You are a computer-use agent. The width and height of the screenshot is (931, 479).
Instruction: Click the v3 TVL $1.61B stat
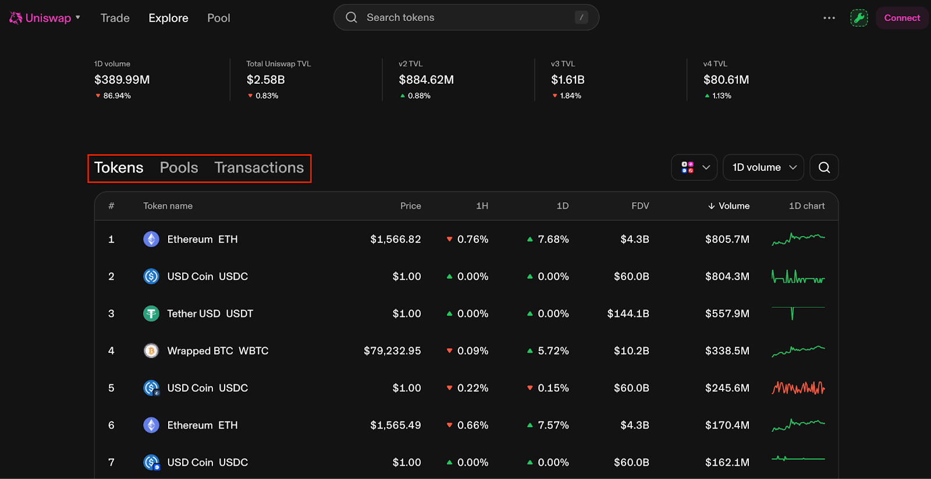point(568,80)
